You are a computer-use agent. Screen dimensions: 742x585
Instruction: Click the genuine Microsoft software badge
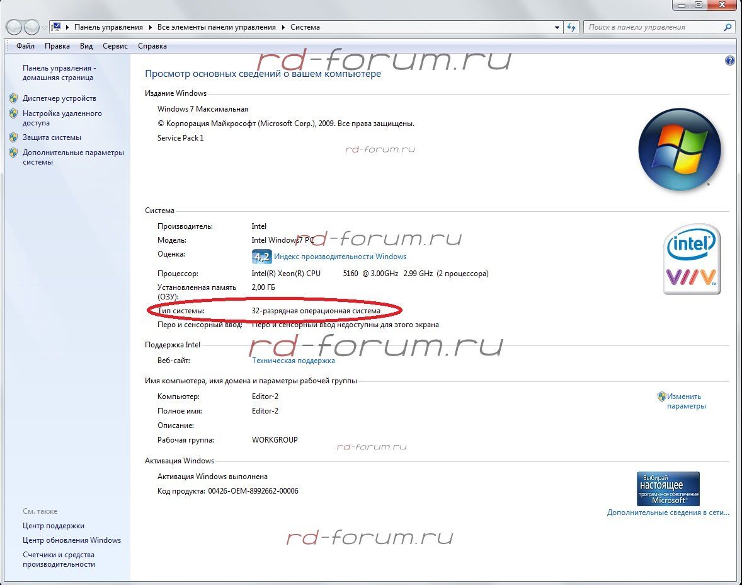[668, 489]
